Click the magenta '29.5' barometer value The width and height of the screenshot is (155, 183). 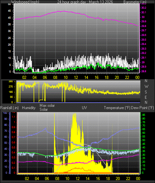pyautogui.click(x=144, y=40)
